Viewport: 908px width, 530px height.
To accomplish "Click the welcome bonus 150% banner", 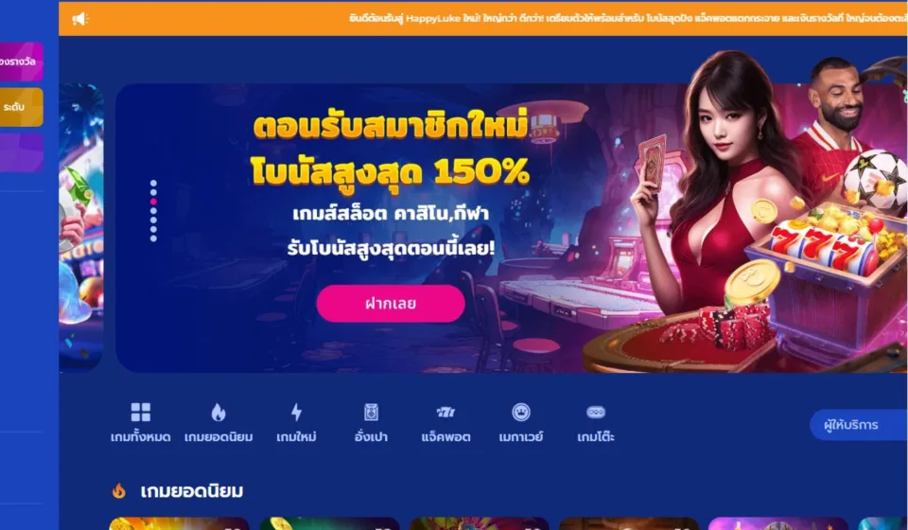I will tap(512, 228).
